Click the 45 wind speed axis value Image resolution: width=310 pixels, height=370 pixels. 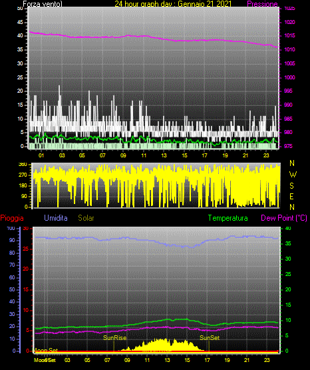tap(20, 23)
